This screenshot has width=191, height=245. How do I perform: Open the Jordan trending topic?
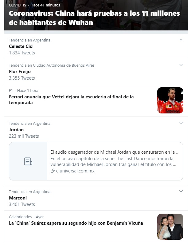pos(16,130)
